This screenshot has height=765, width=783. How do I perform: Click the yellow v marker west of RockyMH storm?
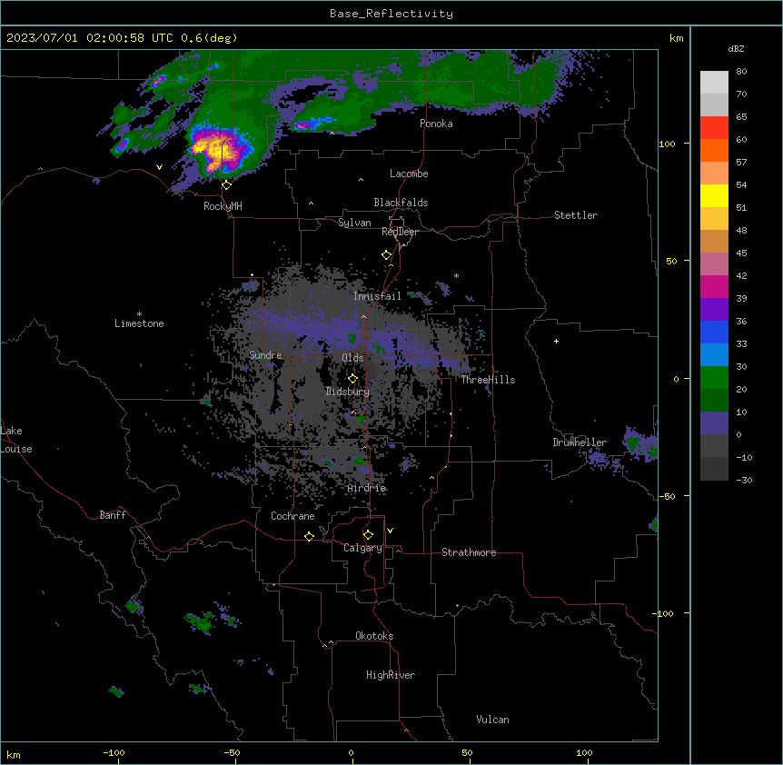point(159,167)
